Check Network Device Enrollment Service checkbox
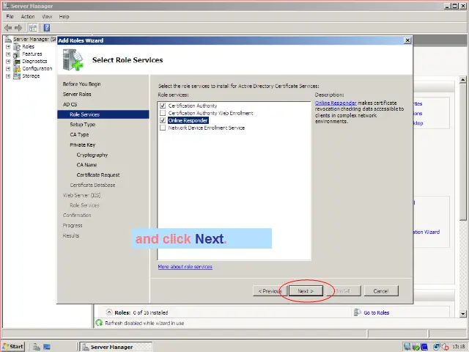This screenshot has width=469, height=352. (163, 128)
